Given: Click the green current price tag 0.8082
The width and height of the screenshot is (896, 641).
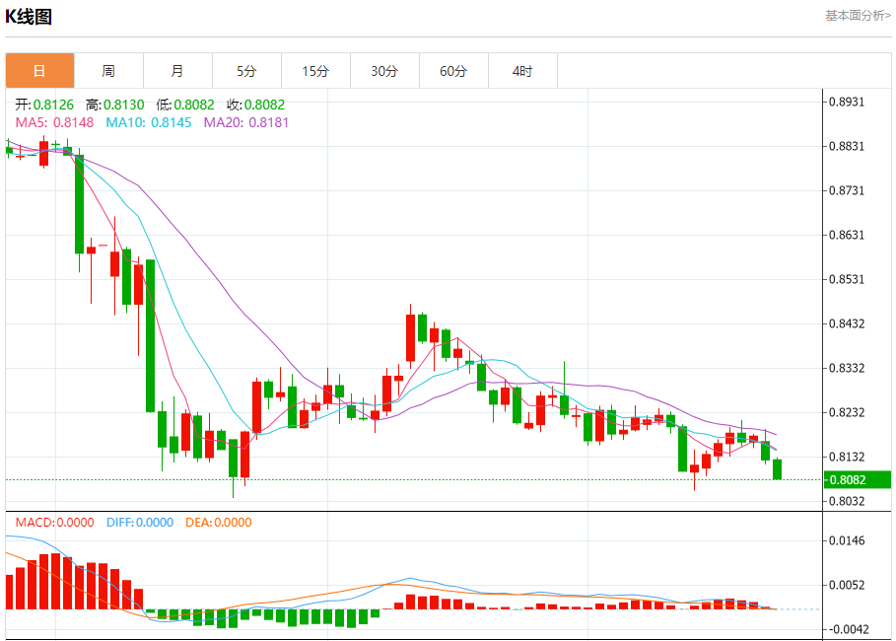Looking at the screenshot, I should tap(858, 479).
